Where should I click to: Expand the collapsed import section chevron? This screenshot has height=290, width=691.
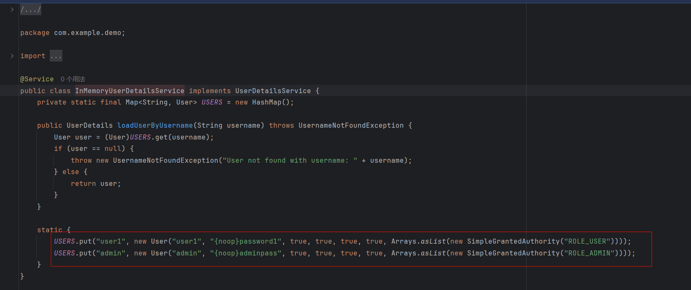tap(12, 56)
